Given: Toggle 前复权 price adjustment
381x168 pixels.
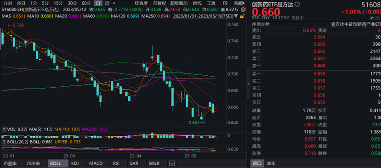Looking at the screenshot, I should [x=159, y=3].
